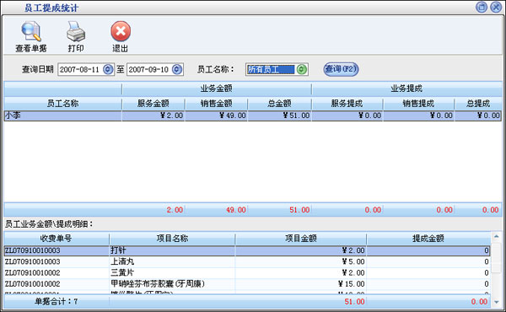Open start date 2007-08-11 picker arrow
The width and height of the screenshot is (506, 312).
click(x=108, y=69)
